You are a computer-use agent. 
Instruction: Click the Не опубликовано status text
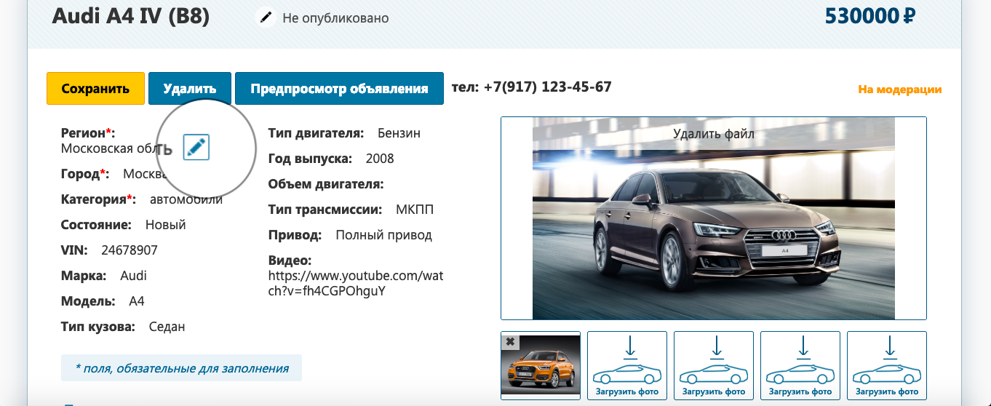pos(335,18)
